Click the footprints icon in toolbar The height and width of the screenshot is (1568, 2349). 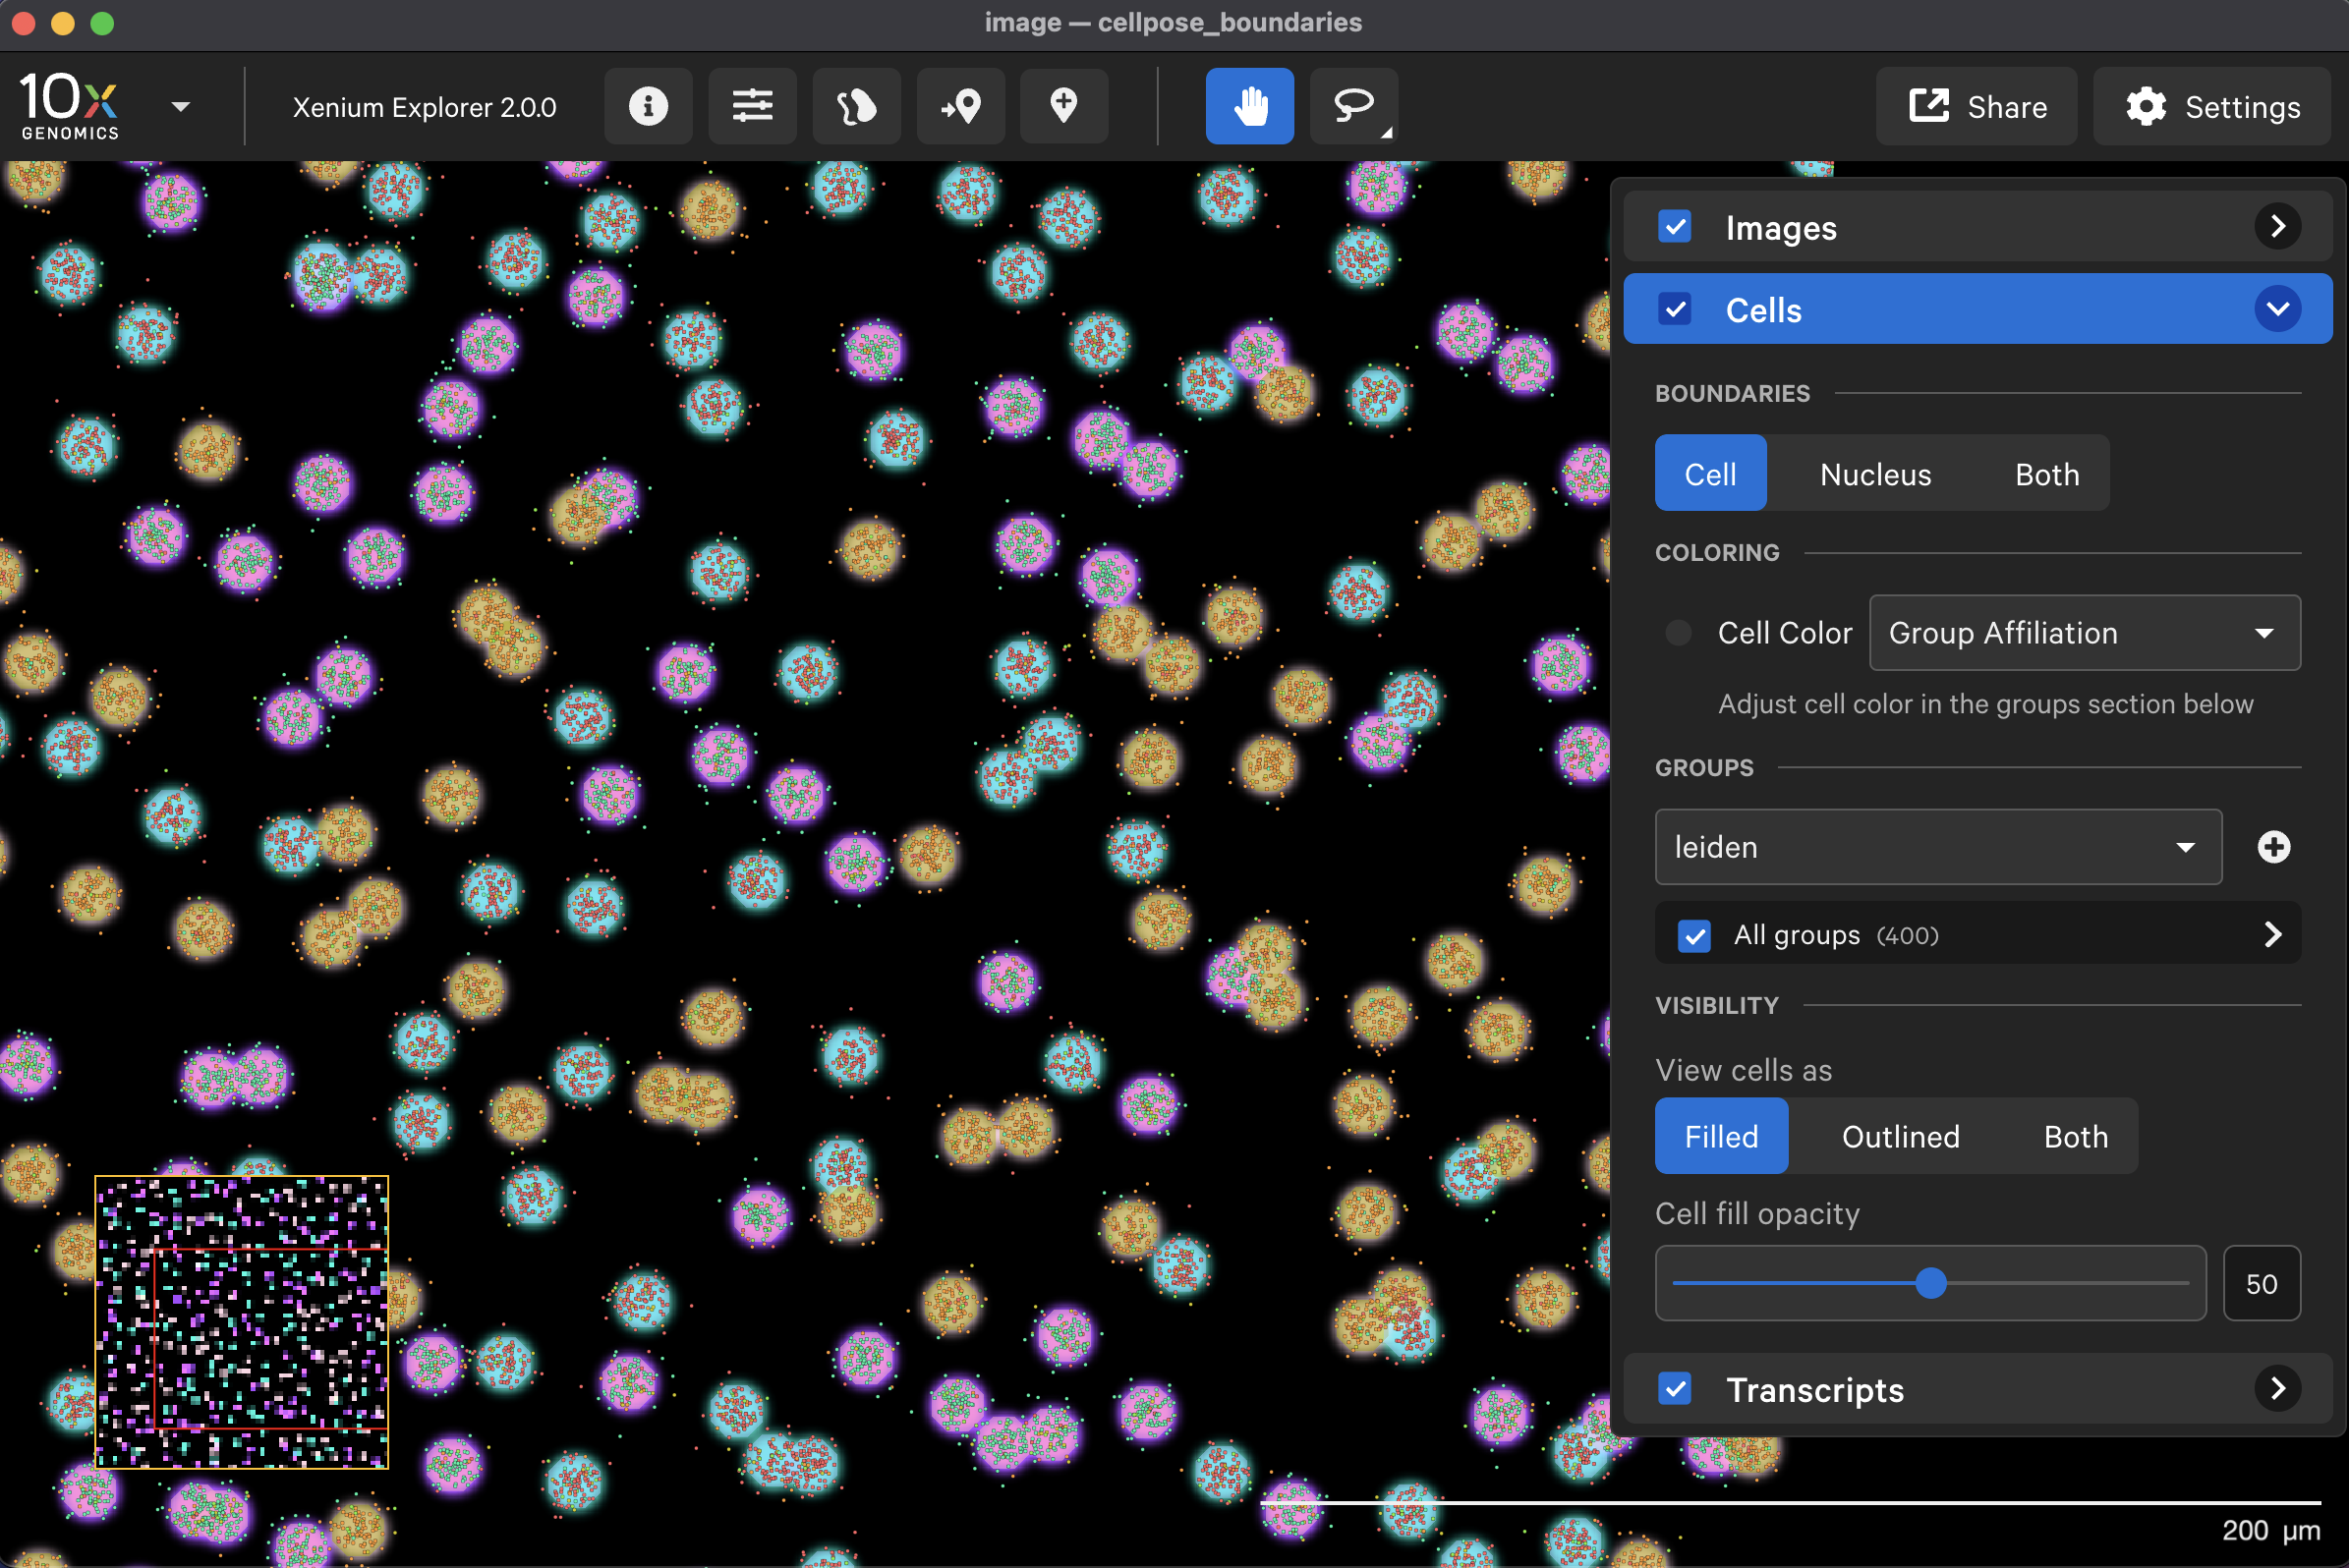(x=856, y=106)
